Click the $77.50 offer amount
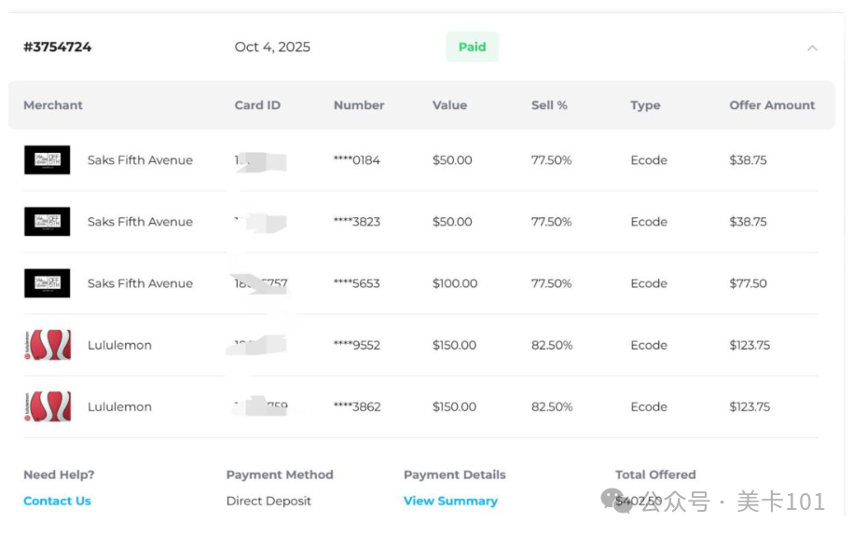The width and height of the screenshot is (853, 536). point(748,283)
